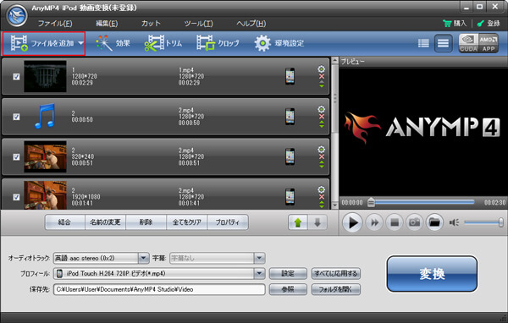The width and height of the screenshot is (508, 323).
Task: Toggle checkbox for the 320*240 video
Action: click(16, 157)
